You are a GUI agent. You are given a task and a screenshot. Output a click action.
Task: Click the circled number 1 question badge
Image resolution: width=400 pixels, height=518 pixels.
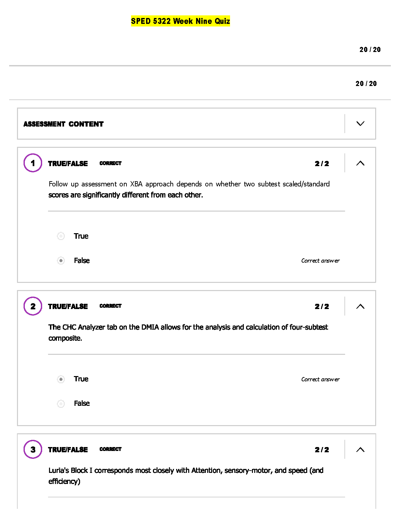[x=33, y=163]
